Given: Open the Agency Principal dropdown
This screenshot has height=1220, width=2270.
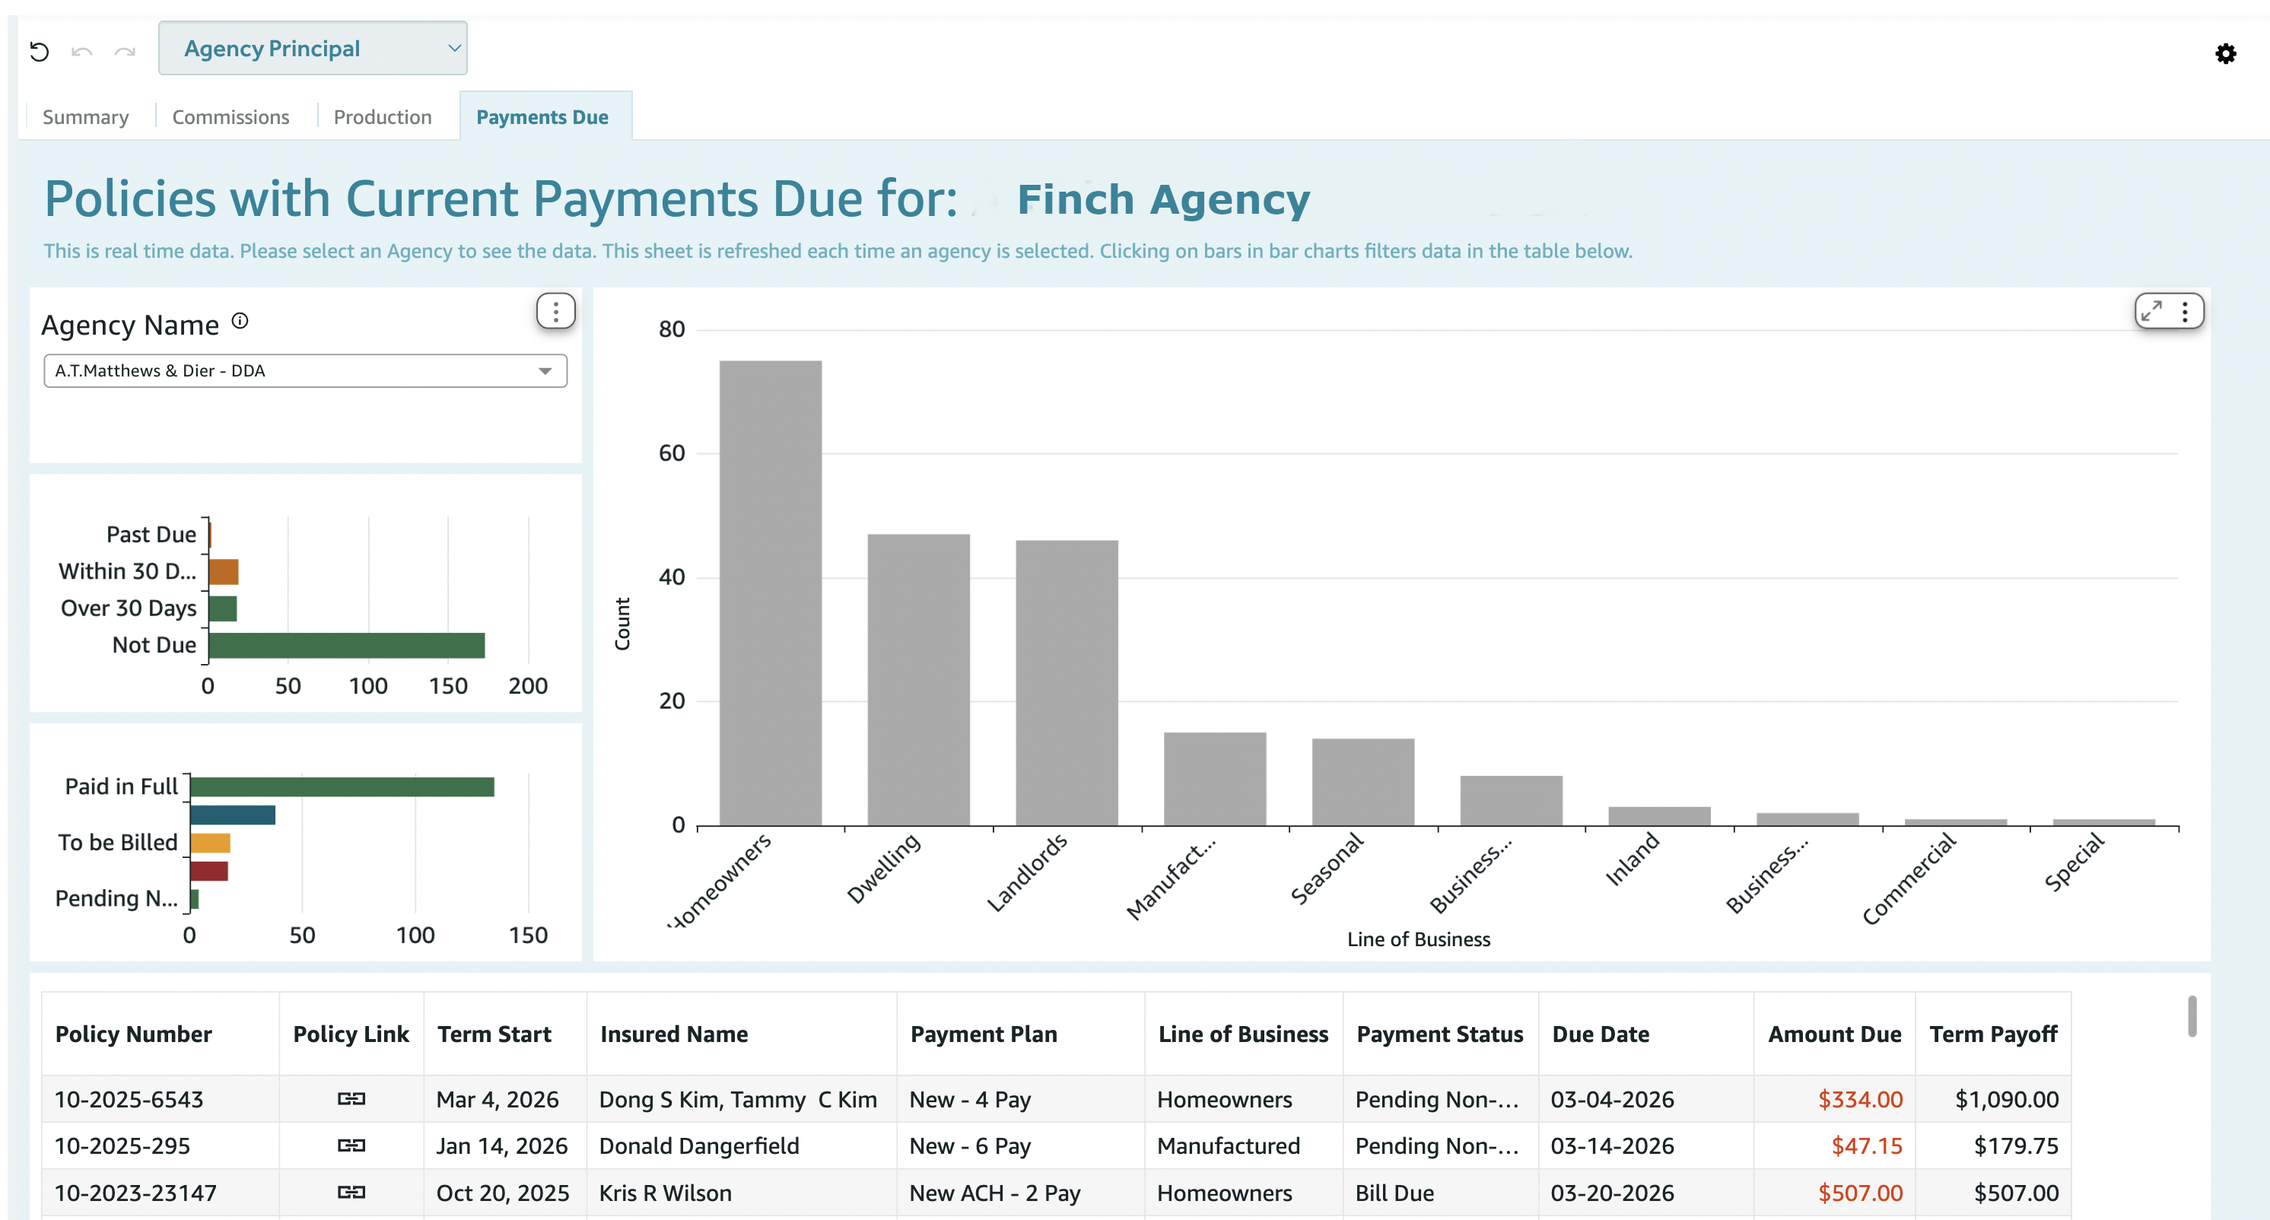Looking at the screenshot, I should click(x=312, y=49).
